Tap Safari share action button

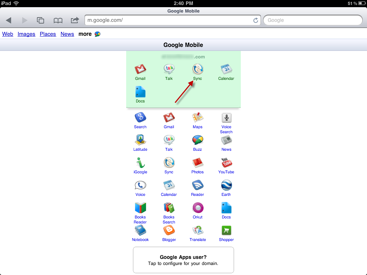click(75, 20)
